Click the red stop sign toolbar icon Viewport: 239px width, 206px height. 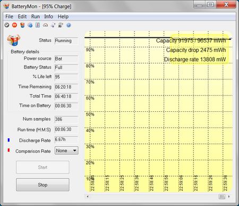point(14,25)
